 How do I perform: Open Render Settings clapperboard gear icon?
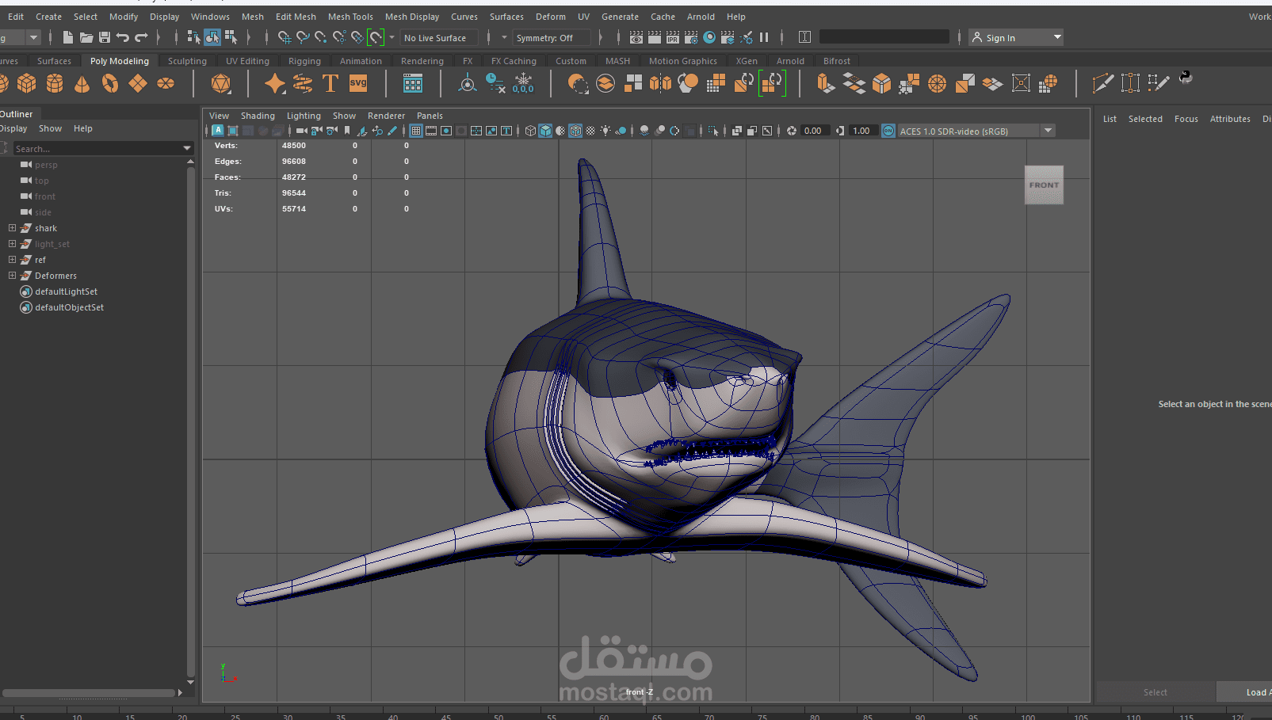point(691,37)
